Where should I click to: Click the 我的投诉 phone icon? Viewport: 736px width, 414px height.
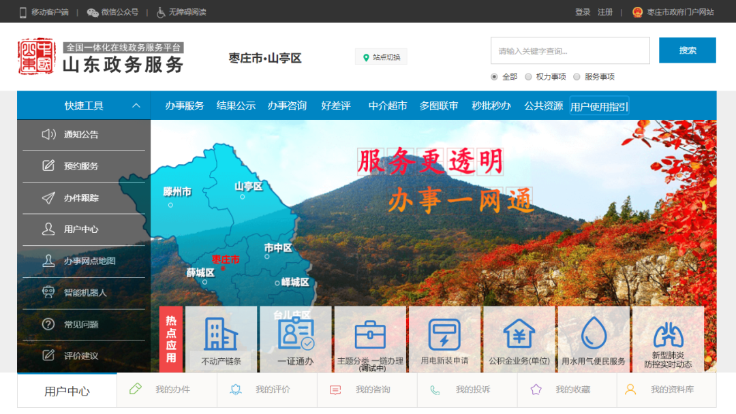pyautogui.click(x=435, y=389)
